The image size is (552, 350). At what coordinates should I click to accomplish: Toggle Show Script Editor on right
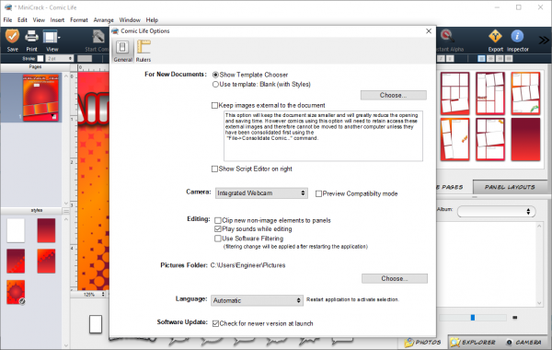tap(214, 169)
